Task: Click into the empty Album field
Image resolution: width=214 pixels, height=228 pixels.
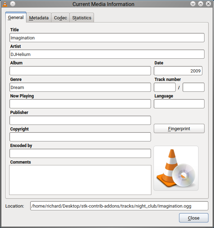Action: tap(80, 71)
